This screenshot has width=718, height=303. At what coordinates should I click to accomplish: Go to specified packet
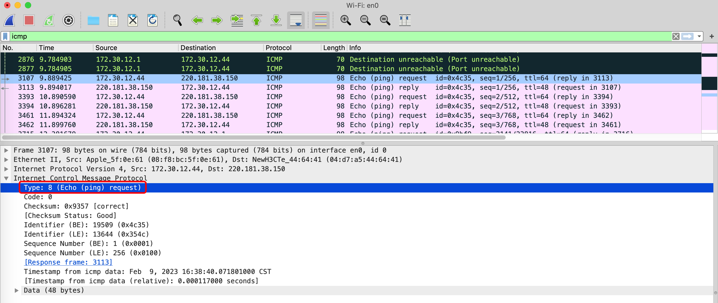(x=237, y=20)
